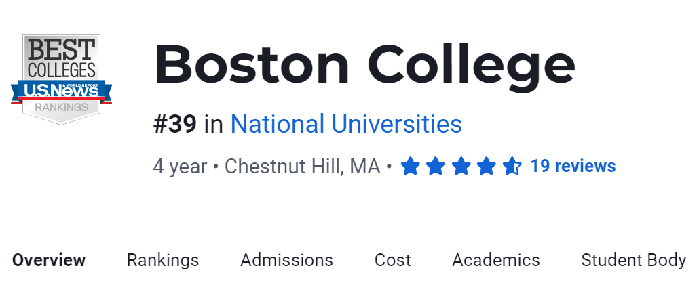699x287 pixels.
Task: Click the fourth blue rating star
Action: click(x=486, y=166)
